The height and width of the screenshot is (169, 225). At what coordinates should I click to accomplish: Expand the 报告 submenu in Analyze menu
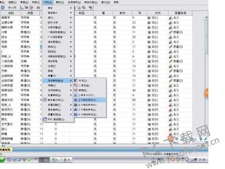(58, 8)
